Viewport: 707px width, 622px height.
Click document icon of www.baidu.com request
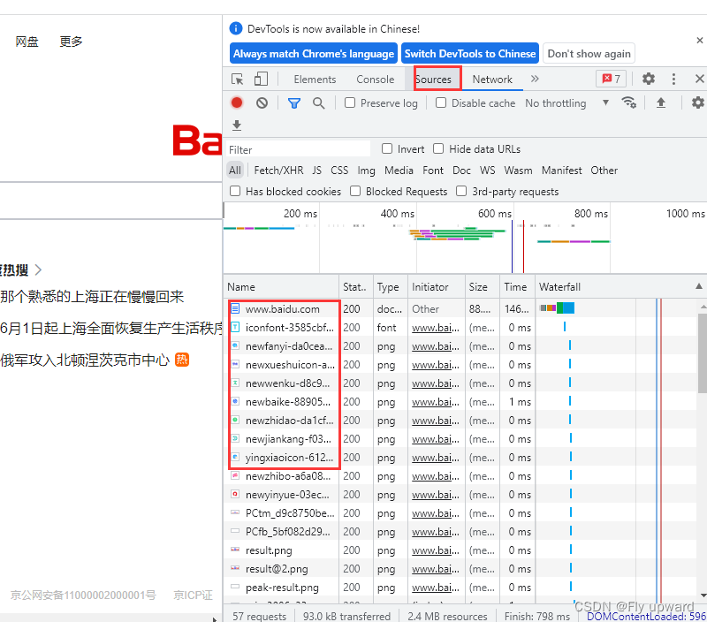[235, 308]
